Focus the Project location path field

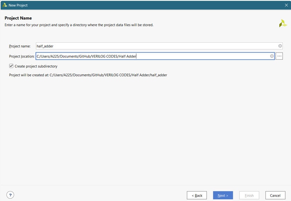pos(153,56)
